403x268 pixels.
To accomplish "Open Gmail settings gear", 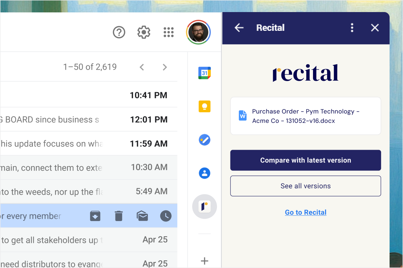I will pyautogui.click(x=144, y=32).
